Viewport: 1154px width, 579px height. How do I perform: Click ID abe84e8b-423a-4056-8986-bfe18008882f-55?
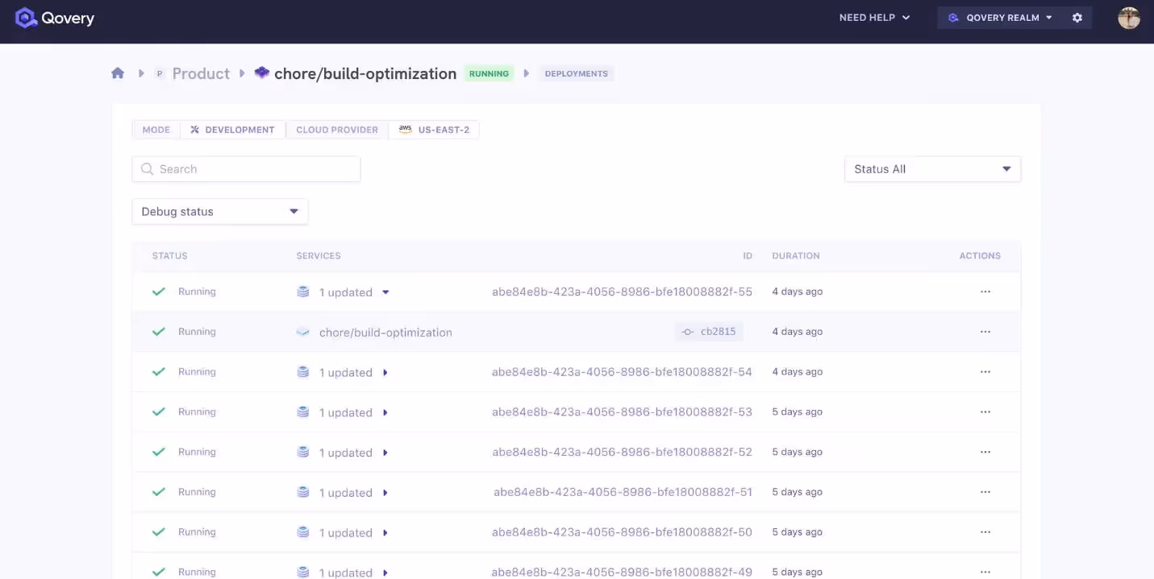(622, 292)
